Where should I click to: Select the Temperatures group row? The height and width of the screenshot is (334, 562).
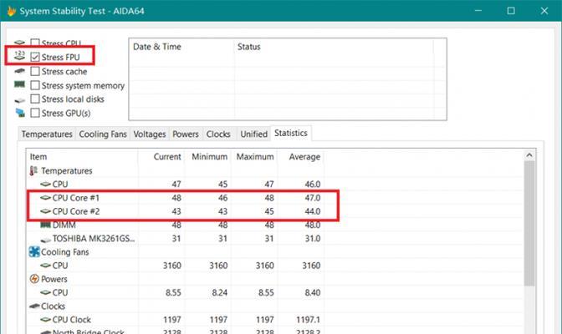click(x=66, y=171)
